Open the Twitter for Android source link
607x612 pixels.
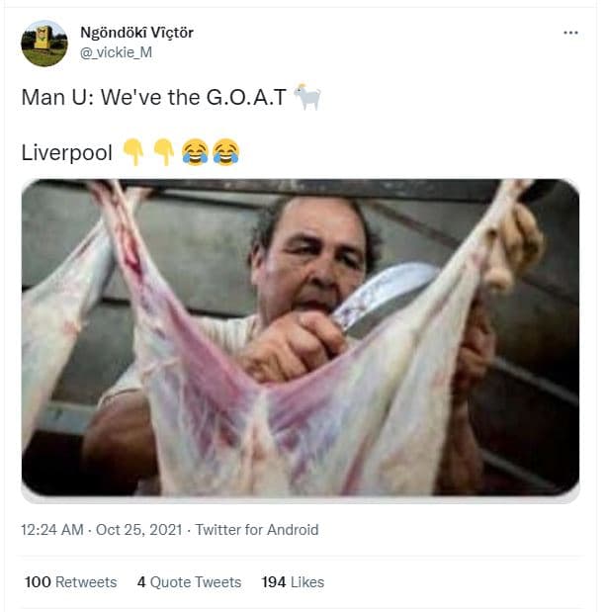point(257,530)
